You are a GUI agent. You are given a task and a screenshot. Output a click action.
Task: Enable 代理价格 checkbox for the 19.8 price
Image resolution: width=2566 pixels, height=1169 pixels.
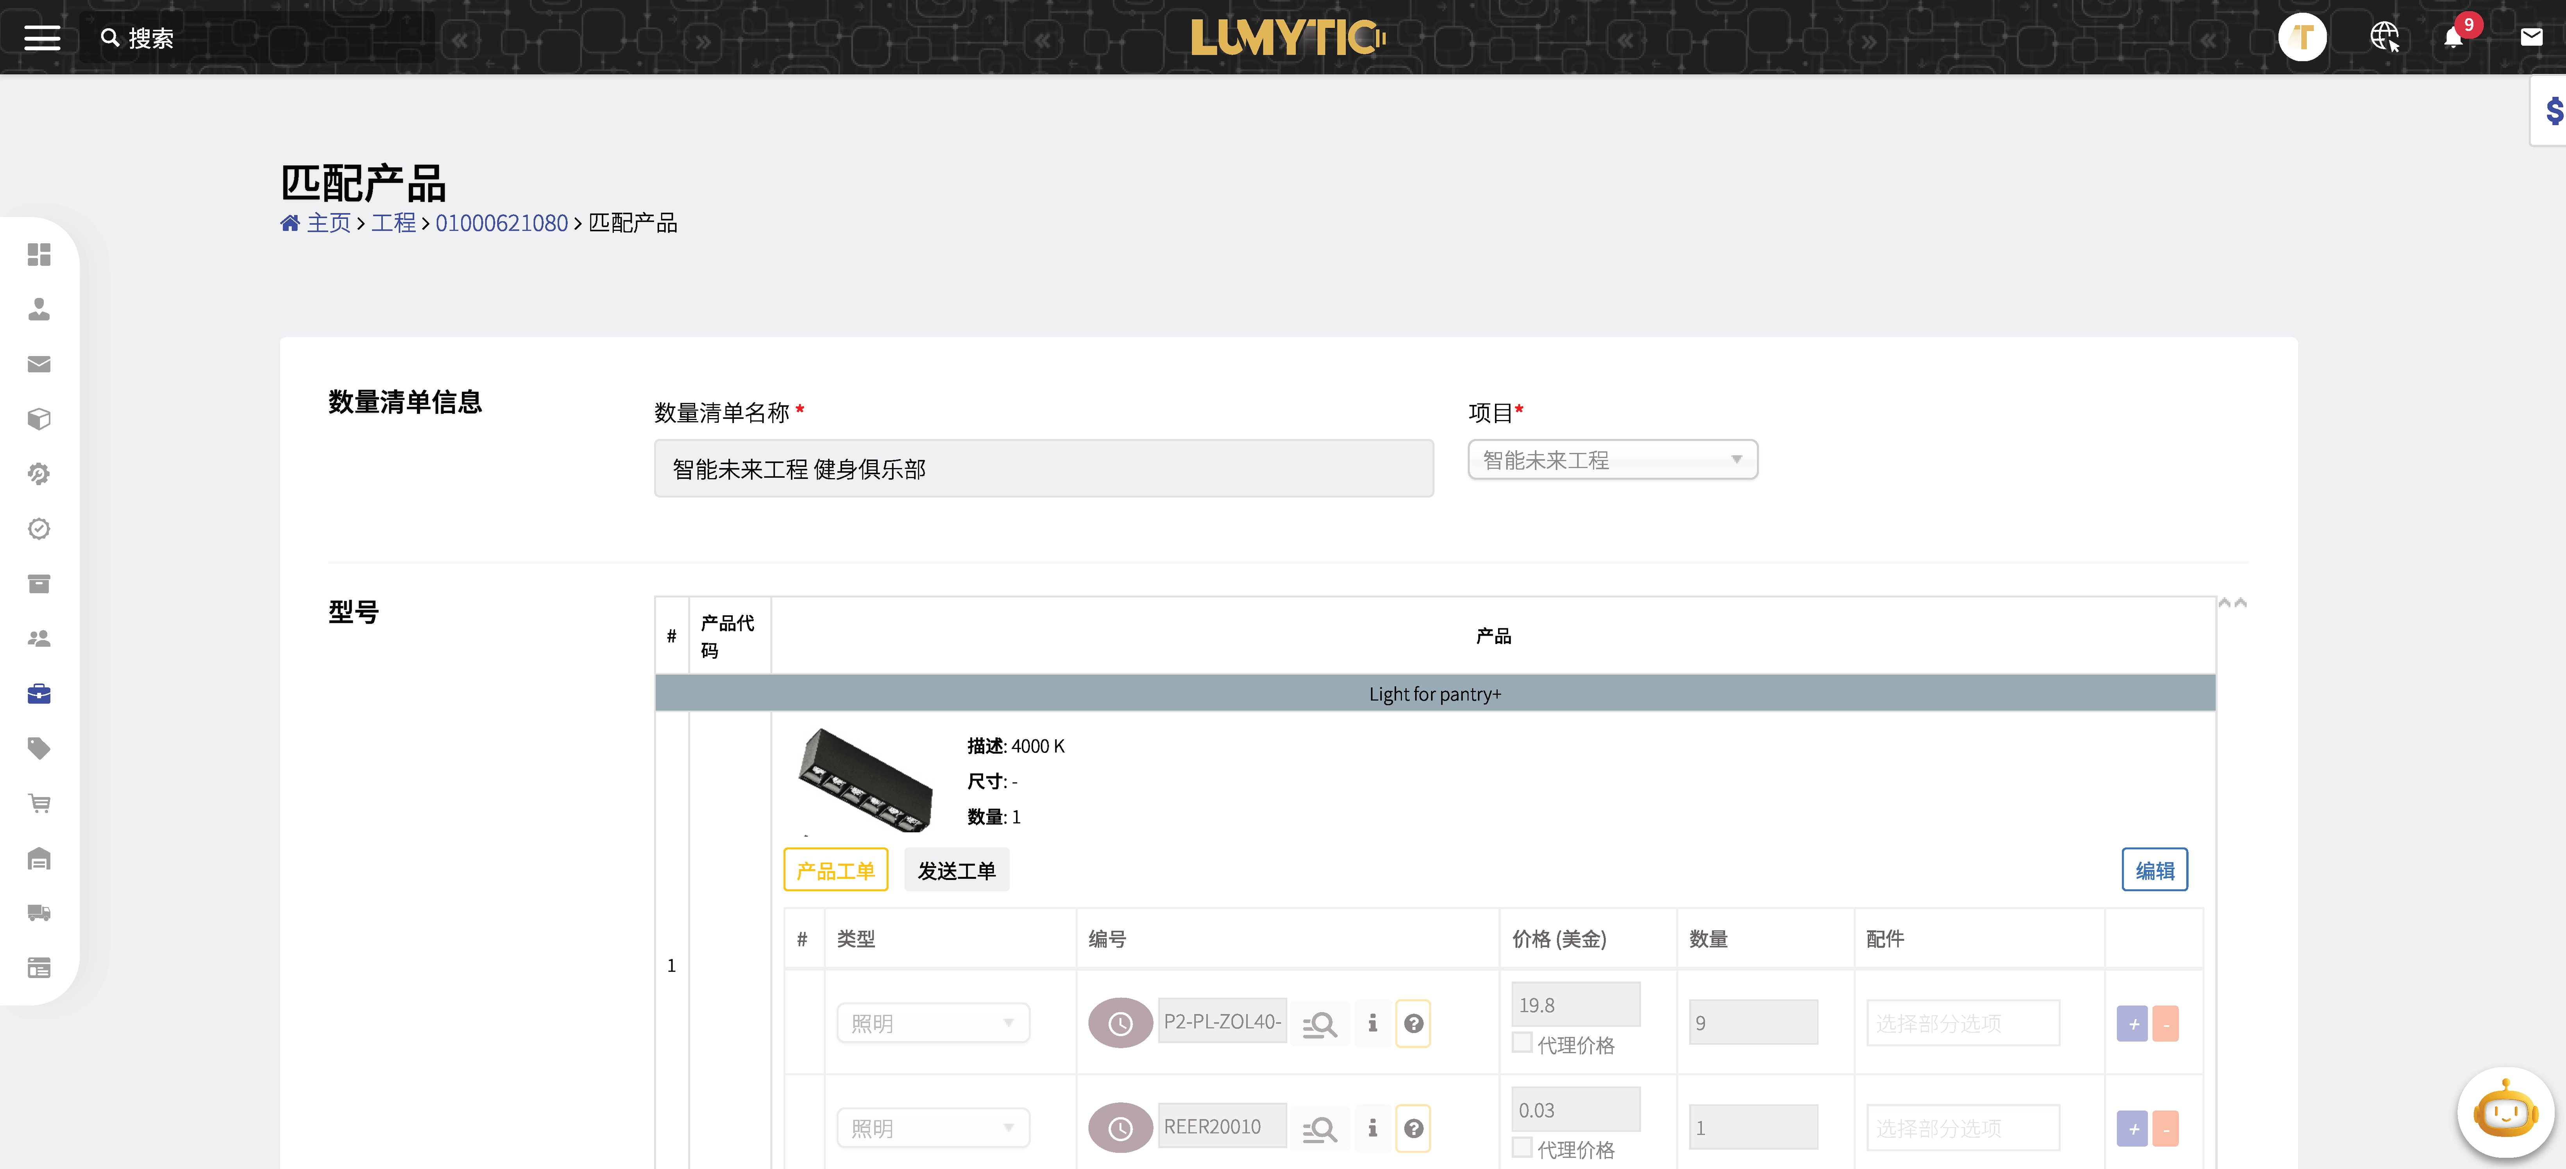pyautogui.click(x=1522, y=1042)
